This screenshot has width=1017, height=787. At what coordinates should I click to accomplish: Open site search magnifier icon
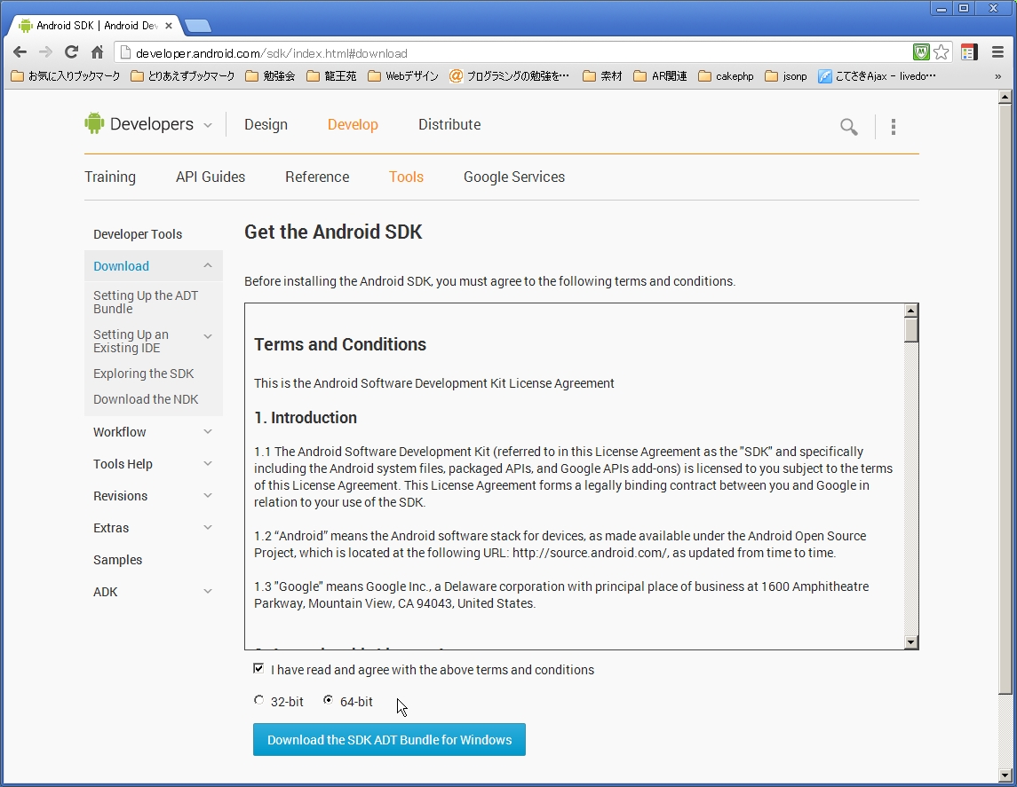(849, 126)
